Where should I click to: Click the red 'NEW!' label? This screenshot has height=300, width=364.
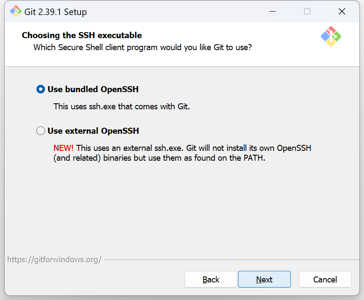click(63, 148)
